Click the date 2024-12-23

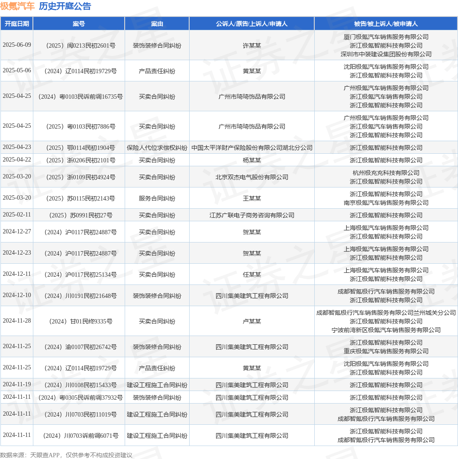click(17, 252)
